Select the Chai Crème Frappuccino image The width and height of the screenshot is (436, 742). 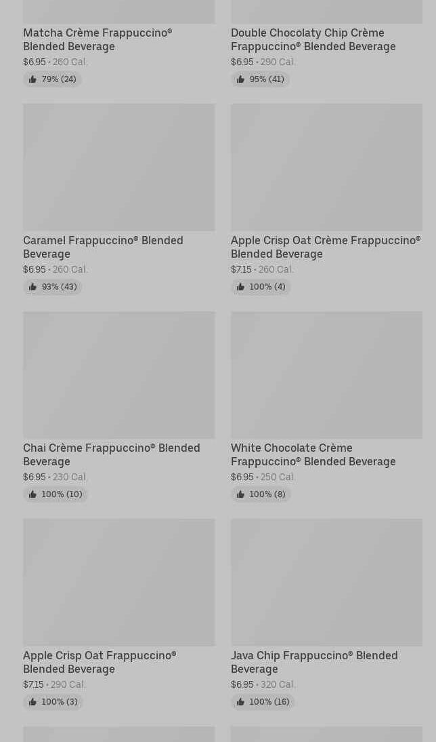118,374
